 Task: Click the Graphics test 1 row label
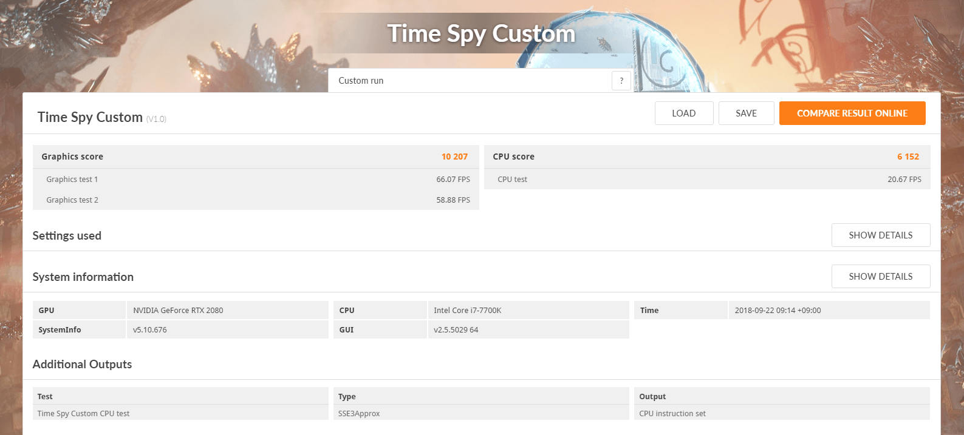(x=72, y=180)
